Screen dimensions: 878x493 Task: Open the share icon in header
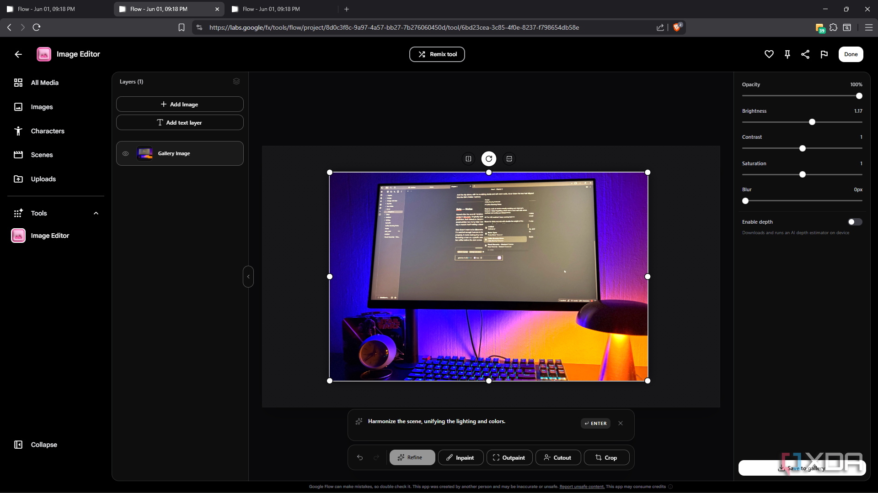[805, 54]
